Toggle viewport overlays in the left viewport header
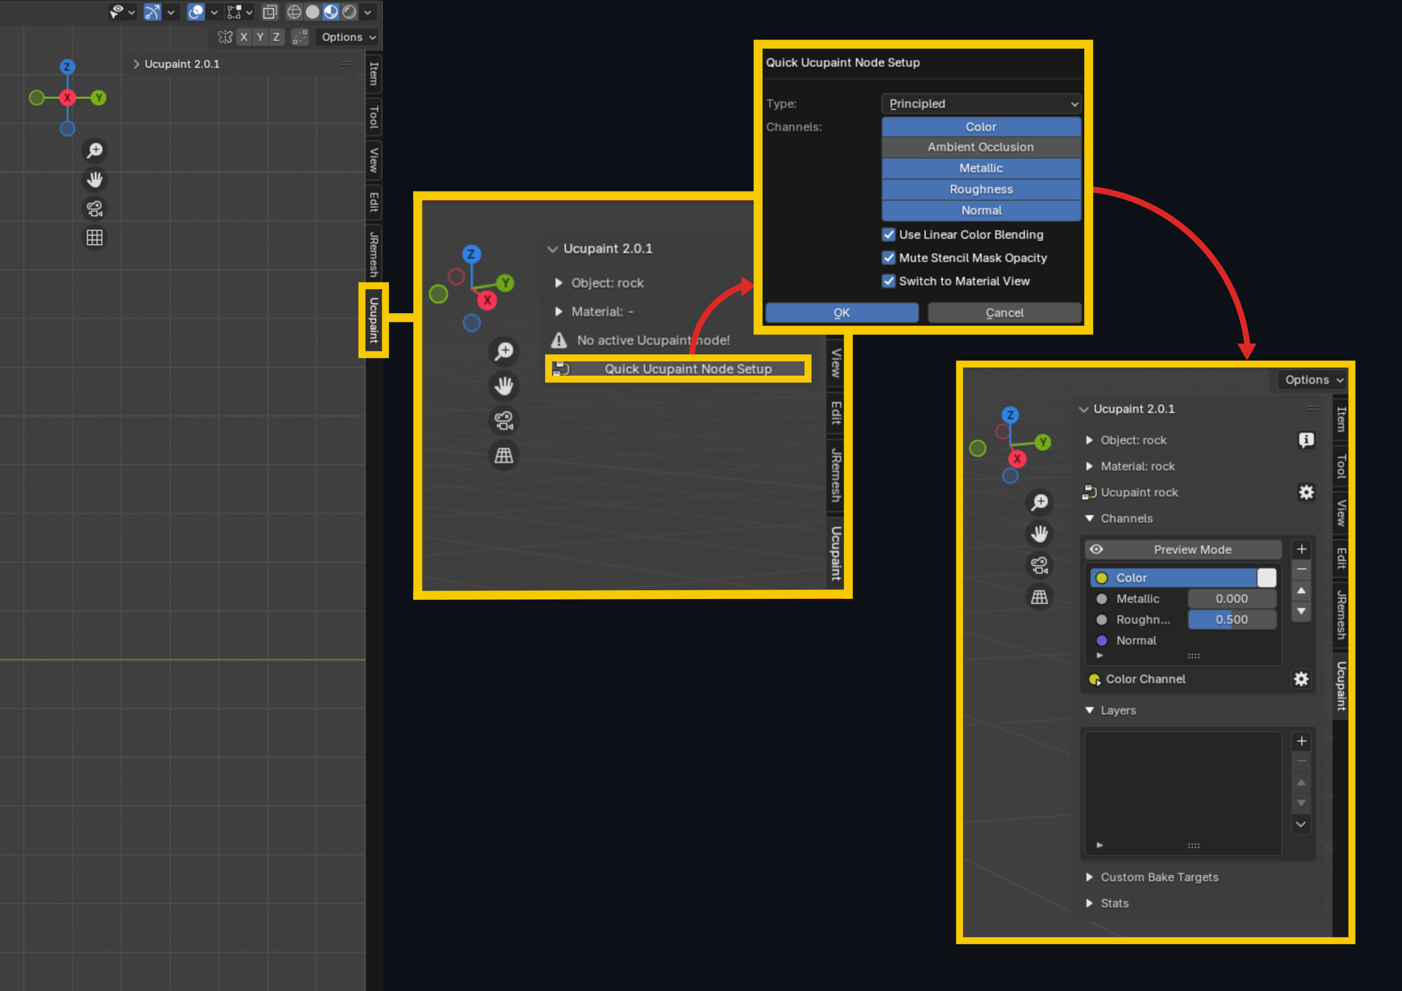This screenshot has width=1402, height=991. pyautogui.click(x=196, y=12)
